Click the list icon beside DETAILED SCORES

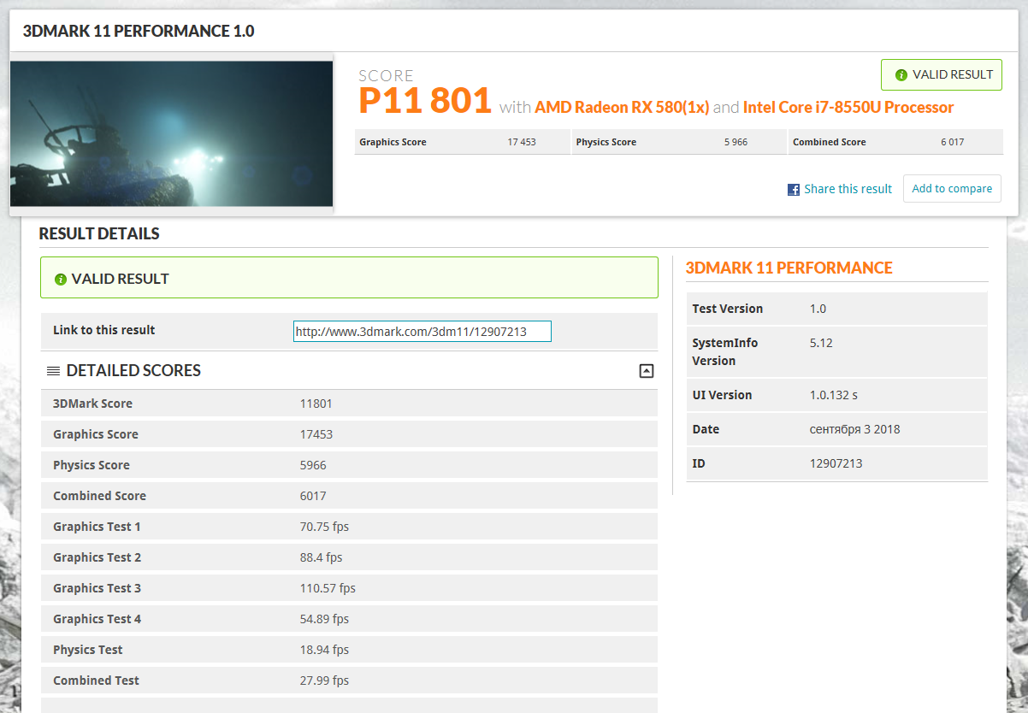53,371
